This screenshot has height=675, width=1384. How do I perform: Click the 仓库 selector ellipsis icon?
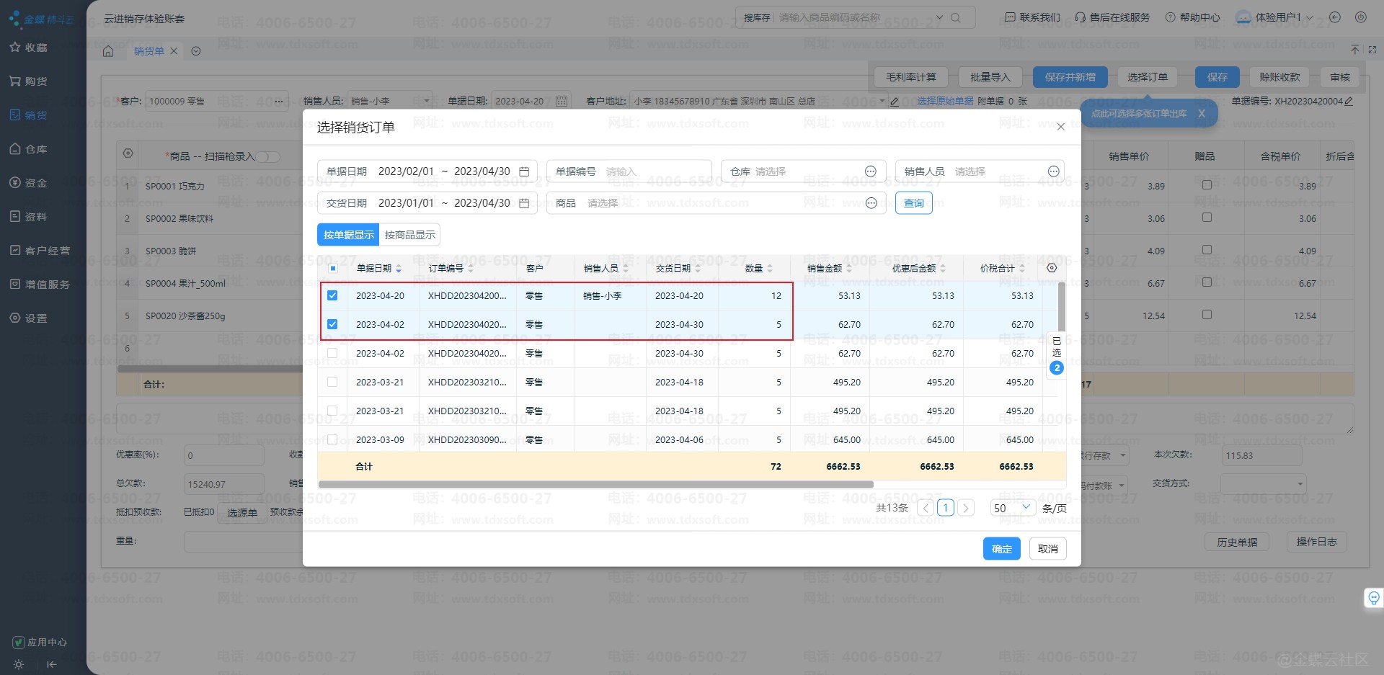(871, 171)
